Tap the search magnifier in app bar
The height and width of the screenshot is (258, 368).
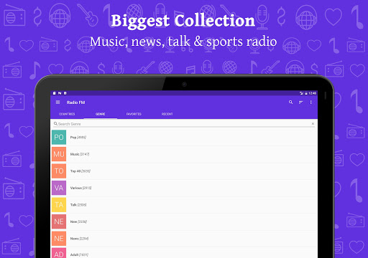pyautogui.click(x=290, y=102)
